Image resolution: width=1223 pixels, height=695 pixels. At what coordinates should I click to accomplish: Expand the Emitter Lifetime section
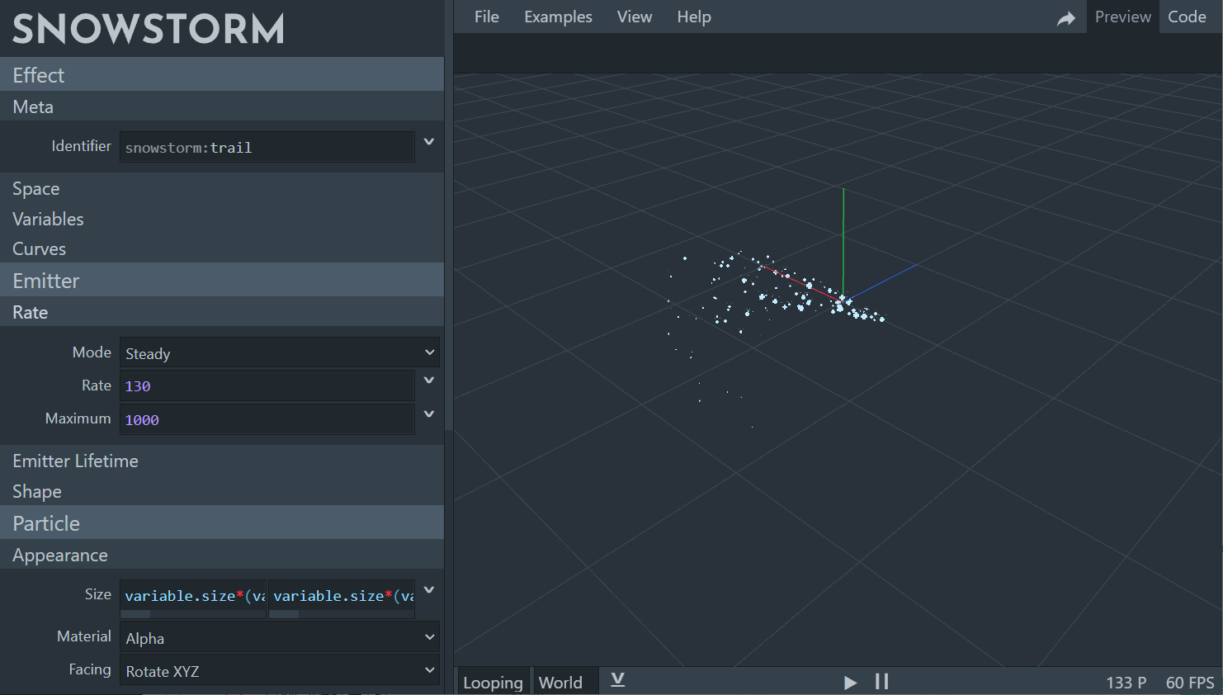pyautogui.click(x=222, y=461)
